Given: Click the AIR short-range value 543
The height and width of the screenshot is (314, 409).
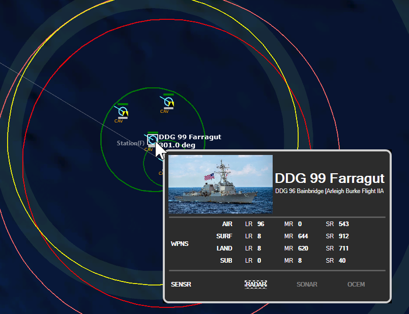Looking at the screenshot, I should point(344,224).
